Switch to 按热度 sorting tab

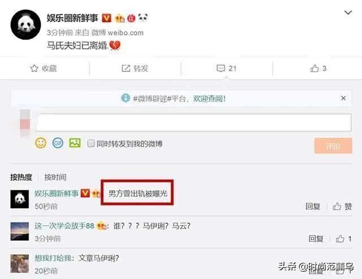pyautogui.click(x=21, y=177)
